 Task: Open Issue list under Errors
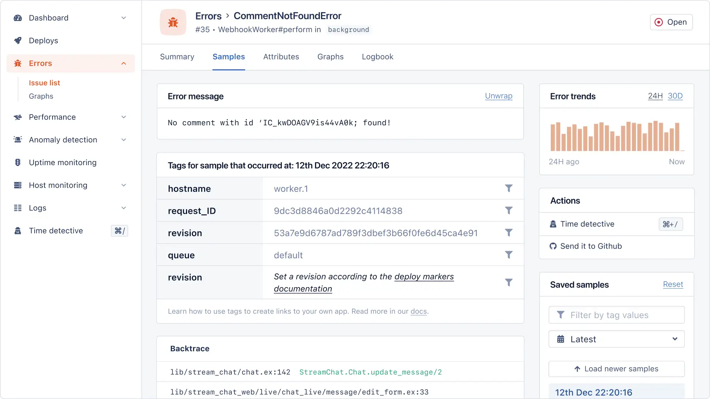tap(44, 83)
